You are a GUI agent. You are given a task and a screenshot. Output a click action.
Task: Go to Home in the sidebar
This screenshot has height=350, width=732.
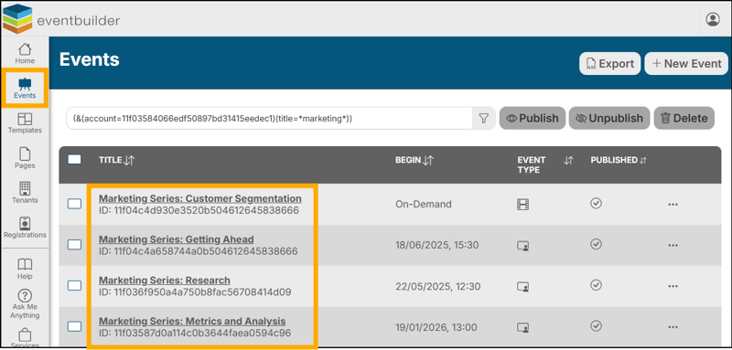point(25,53)
